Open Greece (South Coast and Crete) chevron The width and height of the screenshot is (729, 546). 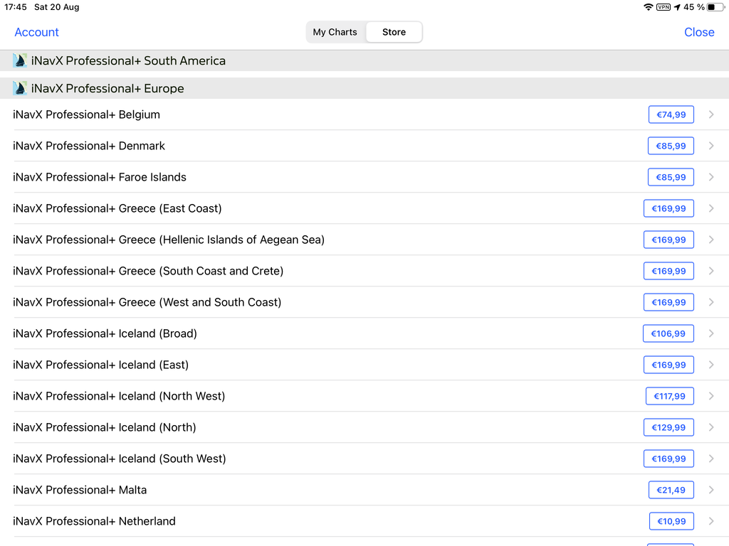coord(711,271)
